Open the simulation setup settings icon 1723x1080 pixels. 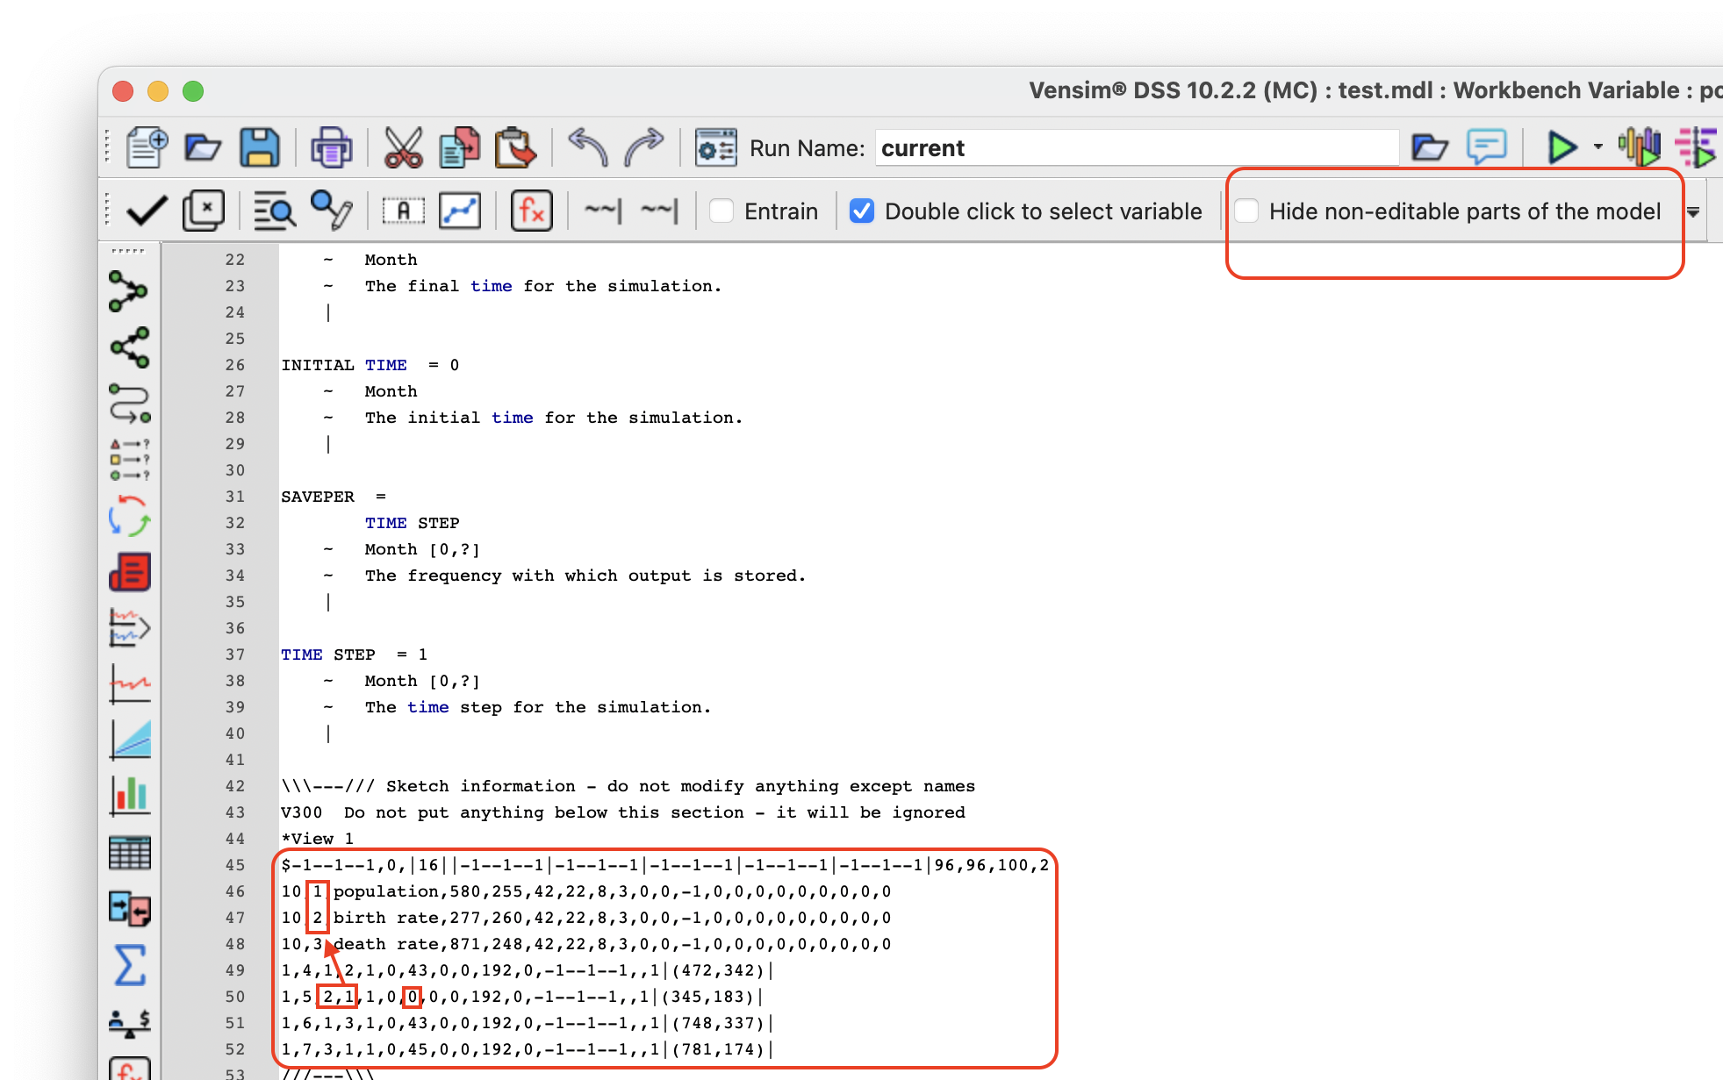[715, 147]
